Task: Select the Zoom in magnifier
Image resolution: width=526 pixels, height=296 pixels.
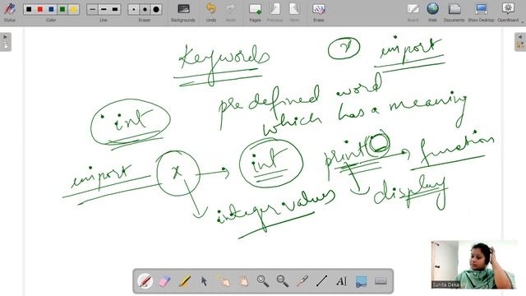Action: tap(263, 281)
